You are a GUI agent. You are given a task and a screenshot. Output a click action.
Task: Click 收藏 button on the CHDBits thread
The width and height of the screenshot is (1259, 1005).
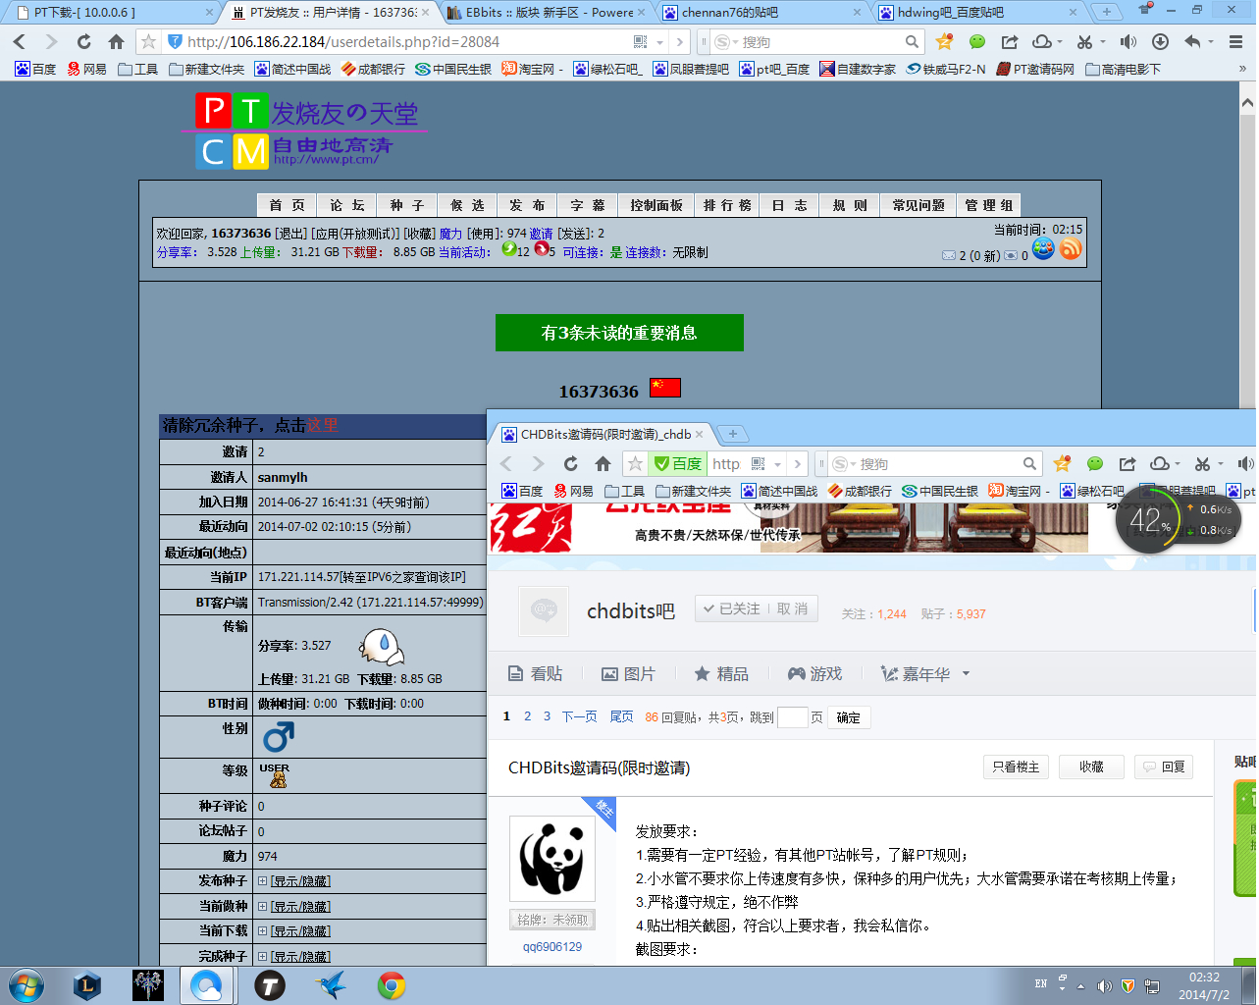pyautogui.click(x=1091, y=767)
